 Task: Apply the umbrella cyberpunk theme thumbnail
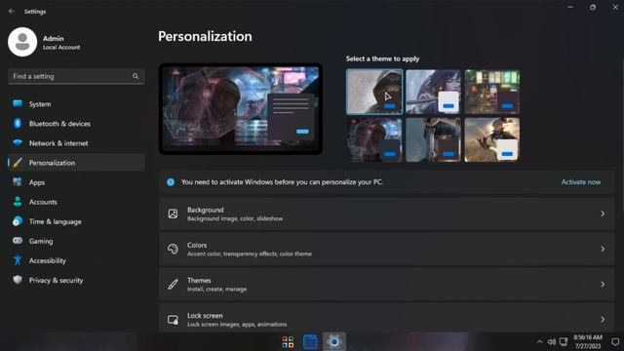[x=374, y=139]
